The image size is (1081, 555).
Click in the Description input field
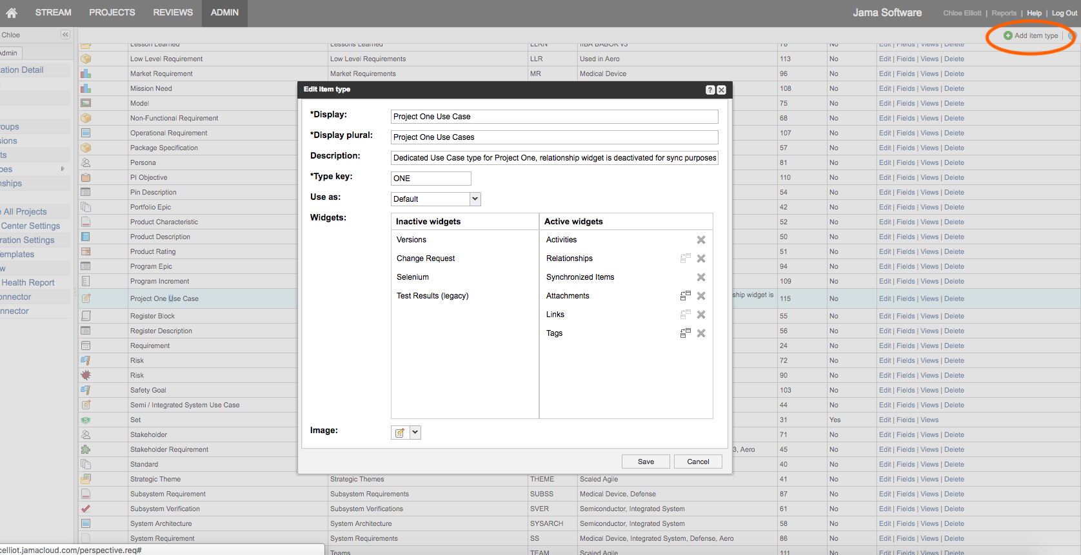click(x=555, y=158)
